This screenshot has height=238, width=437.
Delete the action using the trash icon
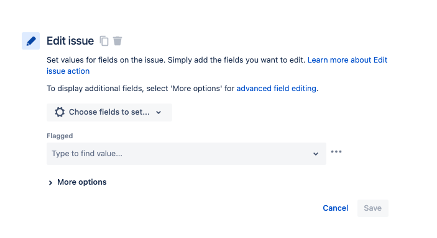point(117,41)
